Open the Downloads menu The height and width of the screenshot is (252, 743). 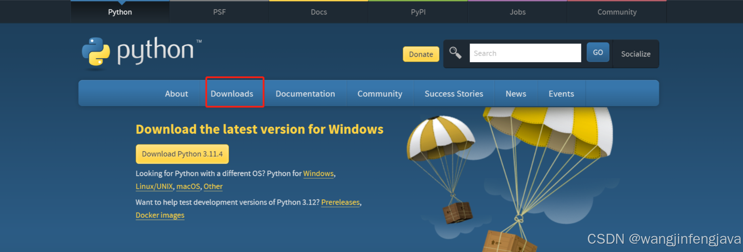232,94
